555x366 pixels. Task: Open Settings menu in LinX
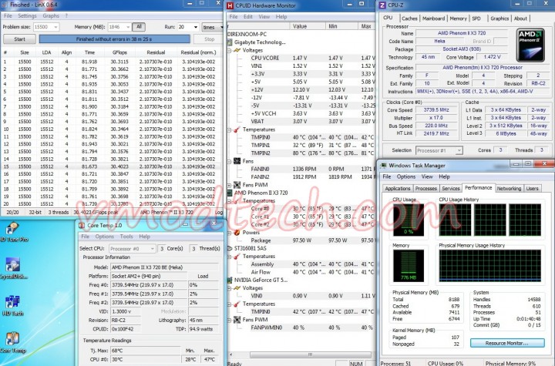tap(27, 16)
